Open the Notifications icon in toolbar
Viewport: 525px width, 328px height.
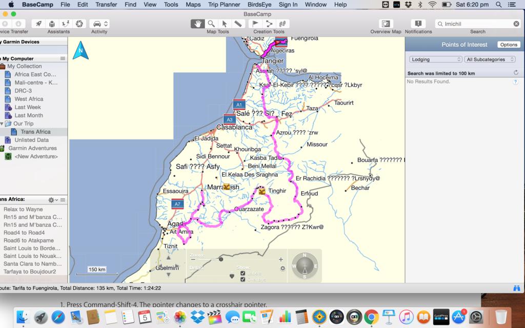(418, 24)
